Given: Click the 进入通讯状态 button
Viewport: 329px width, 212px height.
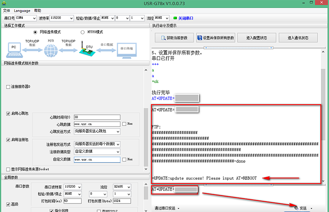Looking at the screenshot, I should pyautogui.click(x=298, y=38).
